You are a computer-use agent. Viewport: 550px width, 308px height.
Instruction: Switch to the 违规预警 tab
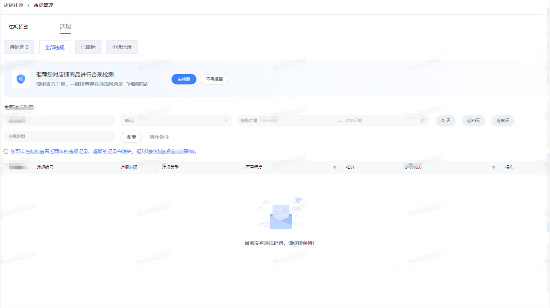point(19,27)
